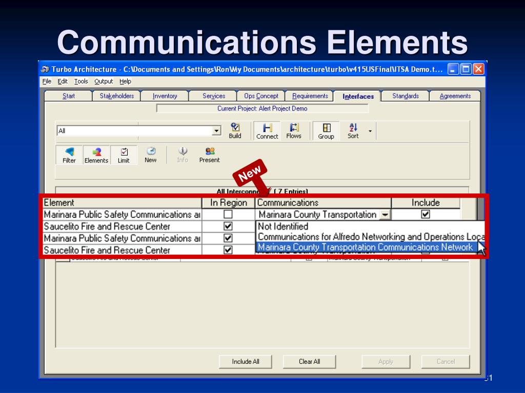
Task: Maximize the Turbo Architecture window
Action: pos(466,69)
